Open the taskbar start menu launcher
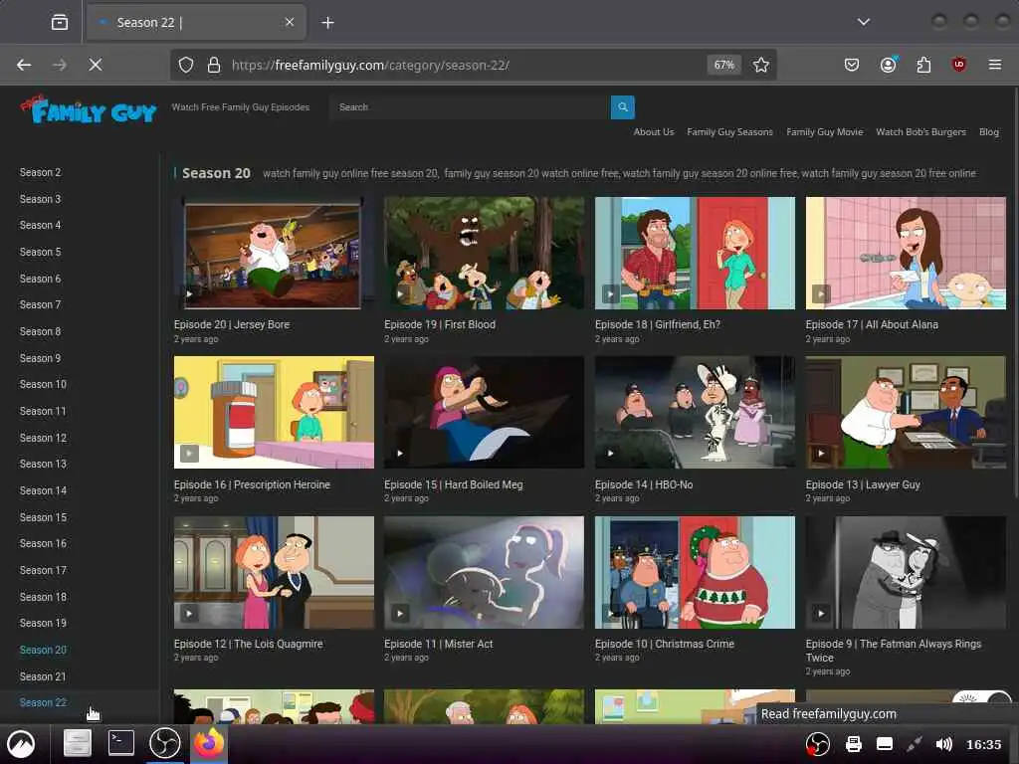 pyautogui.click(x=21, y=744)
